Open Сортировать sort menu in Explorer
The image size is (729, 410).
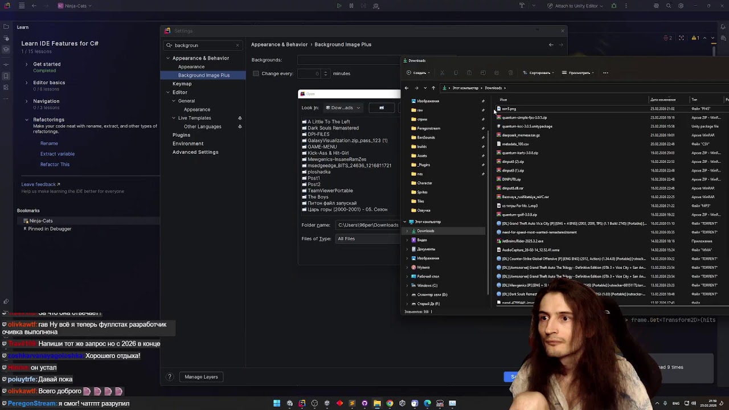[x=538, y=73]
